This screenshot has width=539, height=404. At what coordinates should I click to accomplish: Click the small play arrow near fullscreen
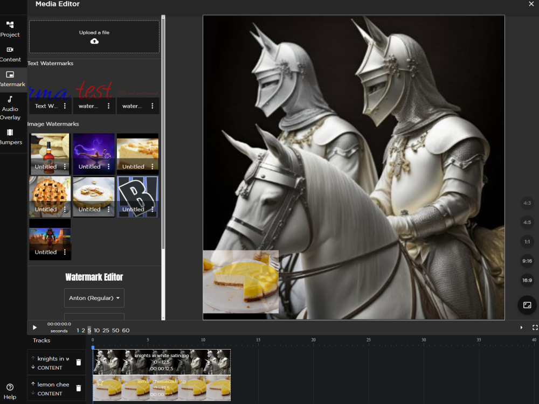(x=521, y=328)
